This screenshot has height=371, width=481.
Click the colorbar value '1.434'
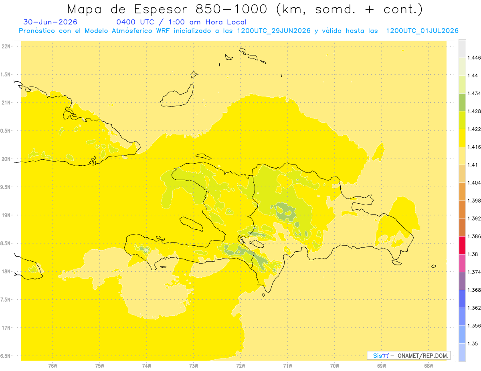[x=474, y=93]
